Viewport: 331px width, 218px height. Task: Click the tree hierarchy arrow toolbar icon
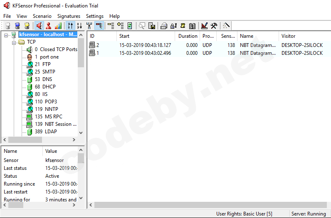pyautogui.click(x=89, y=26)
